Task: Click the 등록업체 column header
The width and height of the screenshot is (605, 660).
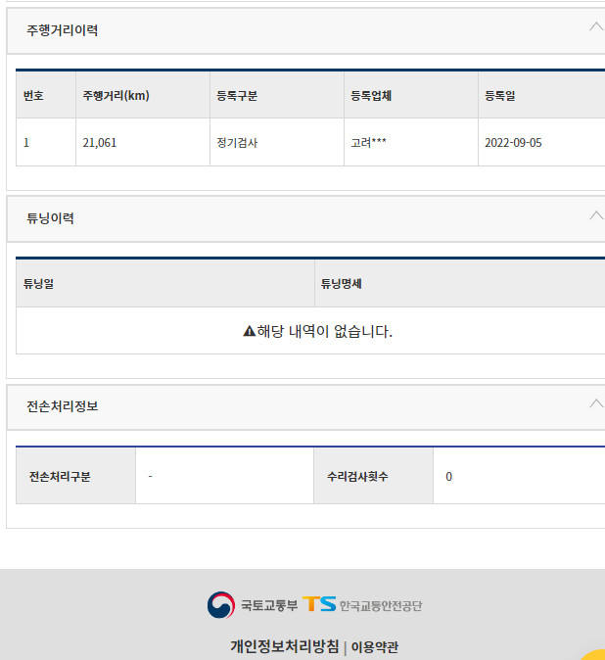Action: tap(411, 95)
